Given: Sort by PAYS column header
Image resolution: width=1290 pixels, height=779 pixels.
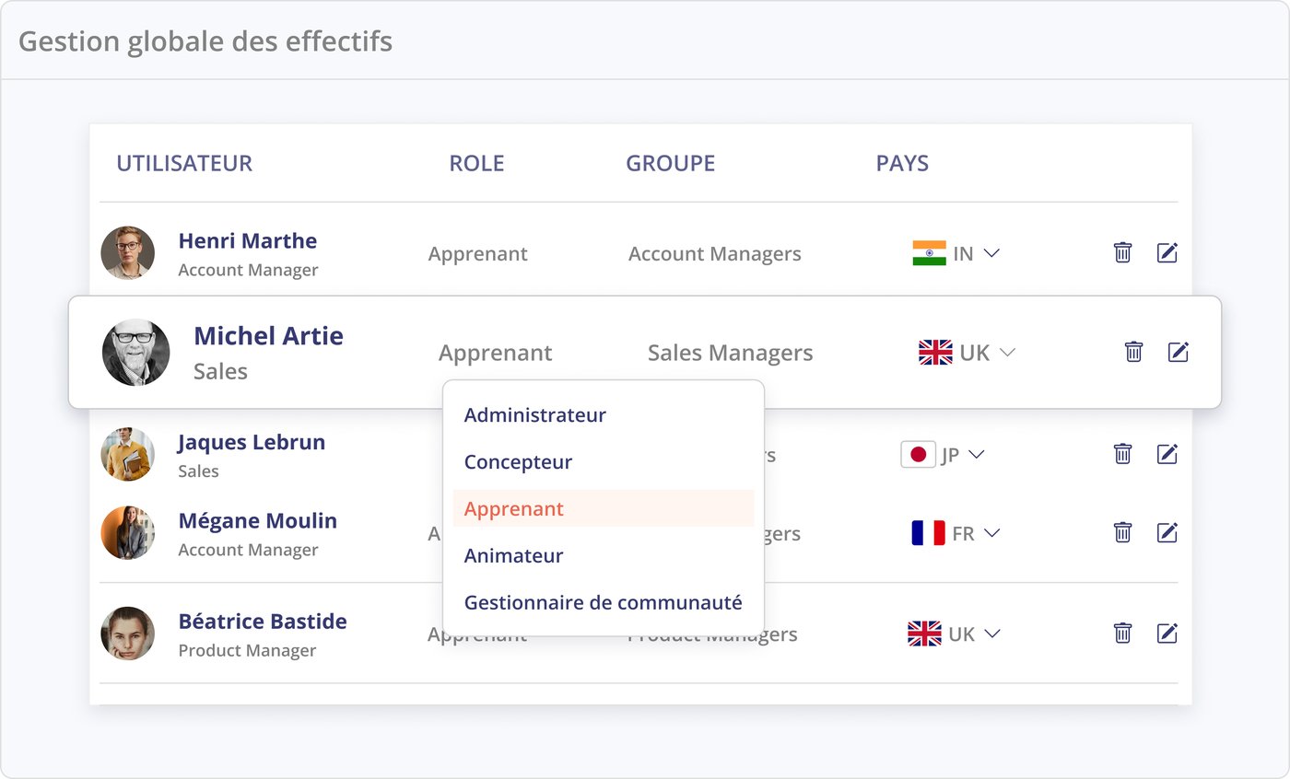Looking at the screenshot, I should [x=902, y=163].
